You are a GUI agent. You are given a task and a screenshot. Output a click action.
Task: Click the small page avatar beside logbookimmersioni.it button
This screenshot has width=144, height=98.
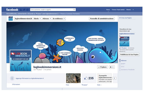pyautogui.click(x=11, y=18)
